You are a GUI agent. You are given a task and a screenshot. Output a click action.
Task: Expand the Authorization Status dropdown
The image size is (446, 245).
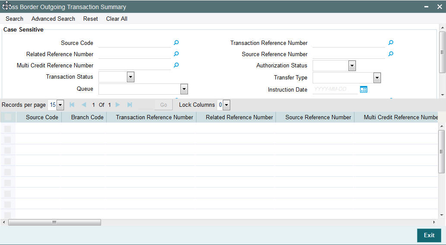[352, 66]
